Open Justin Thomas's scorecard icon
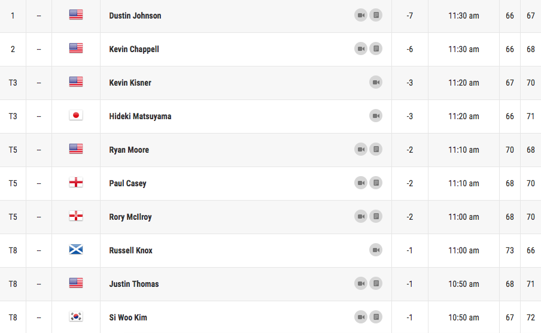Screen dimensions: 541x333 [x=376, y=283]
